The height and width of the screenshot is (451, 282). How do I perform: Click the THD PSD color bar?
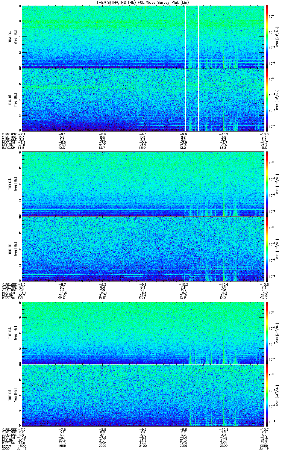267,216
